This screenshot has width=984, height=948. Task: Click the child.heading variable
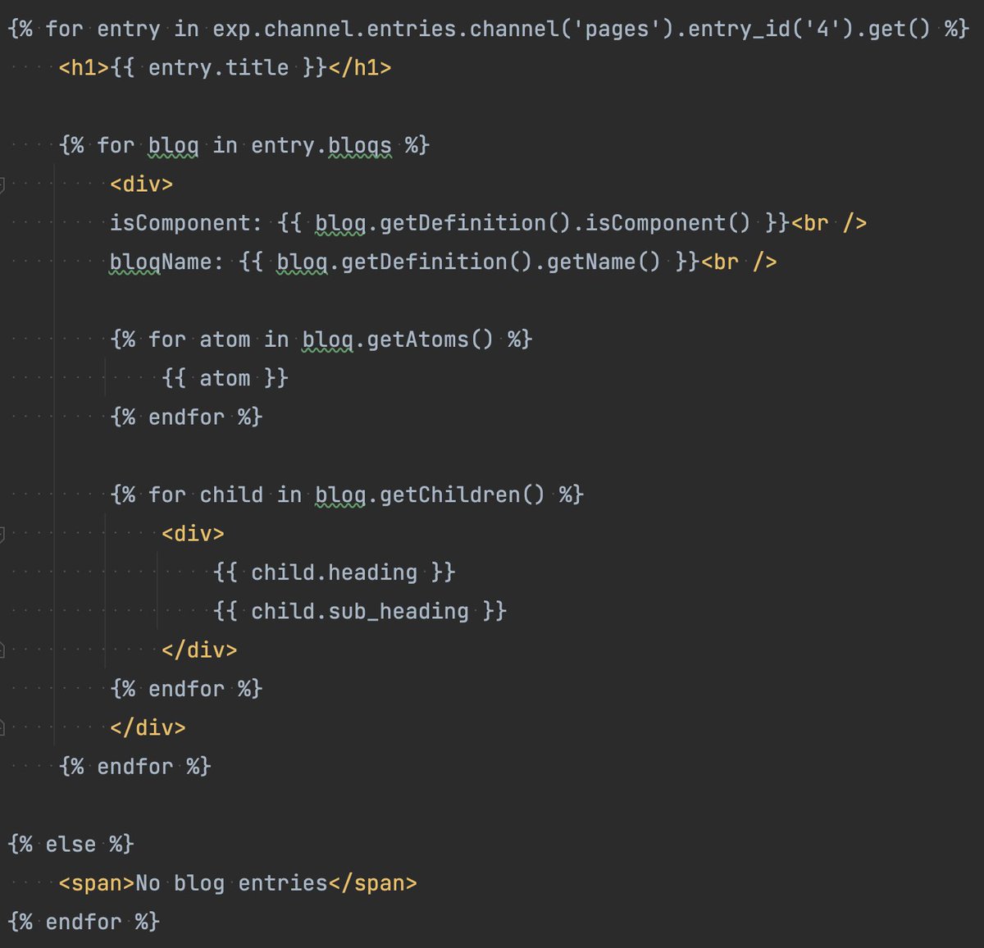click(x=334, y=572)
